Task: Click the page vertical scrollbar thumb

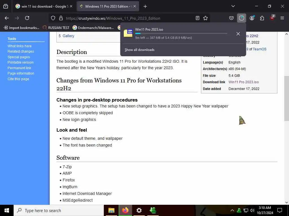Action: [x=287, y=98]
